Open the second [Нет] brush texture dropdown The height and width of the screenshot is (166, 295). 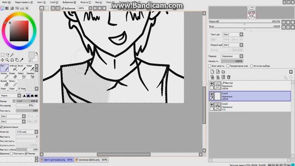click(x=13, y=122)
